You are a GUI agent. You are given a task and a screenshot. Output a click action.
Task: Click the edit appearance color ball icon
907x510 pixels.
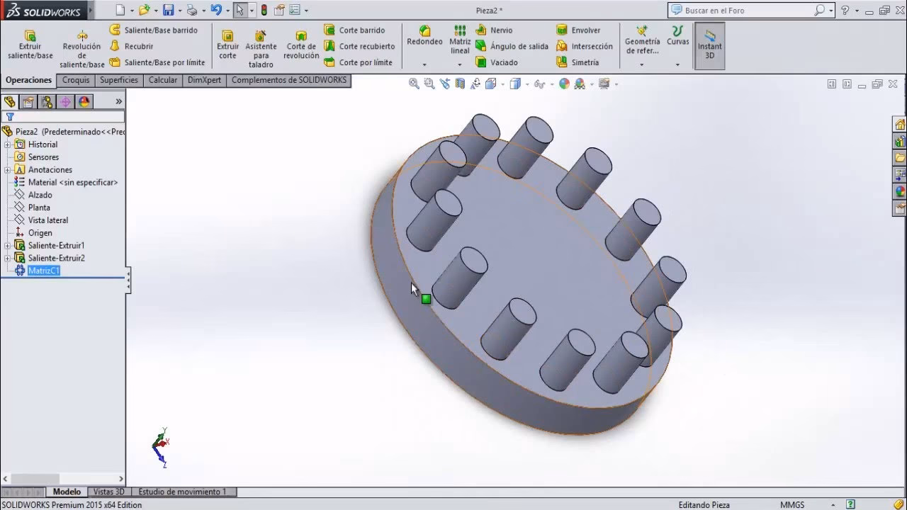point(564,84)
